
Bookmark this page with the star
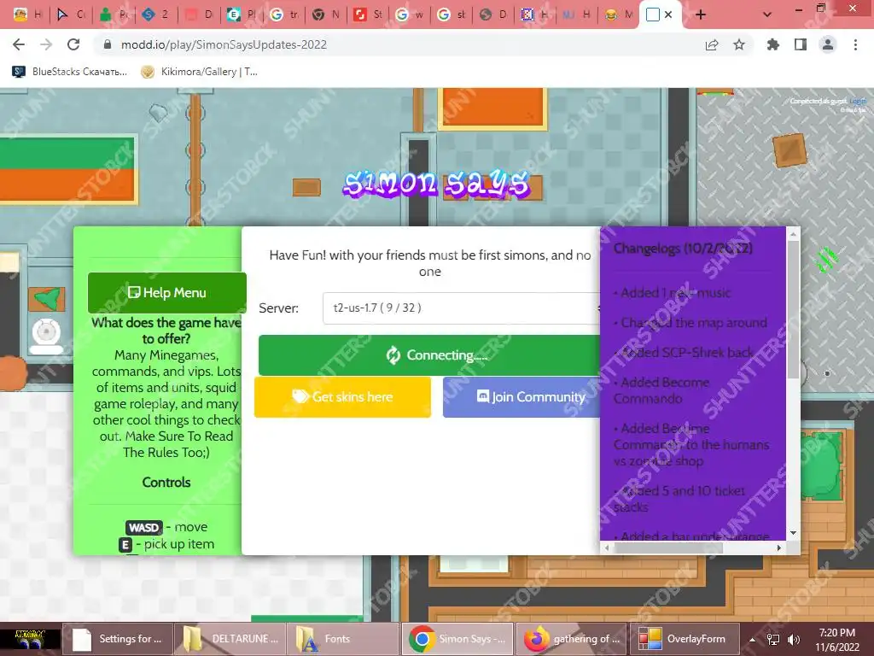[739, 44]
